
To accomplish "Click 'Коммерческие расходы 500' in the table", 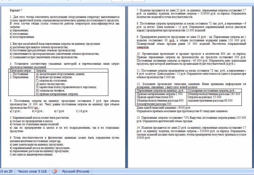I will [x=154, y=104].
